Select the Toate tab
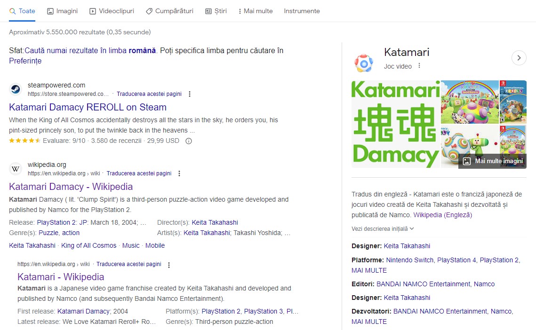536x330 pixels. [x=22, y=11]
